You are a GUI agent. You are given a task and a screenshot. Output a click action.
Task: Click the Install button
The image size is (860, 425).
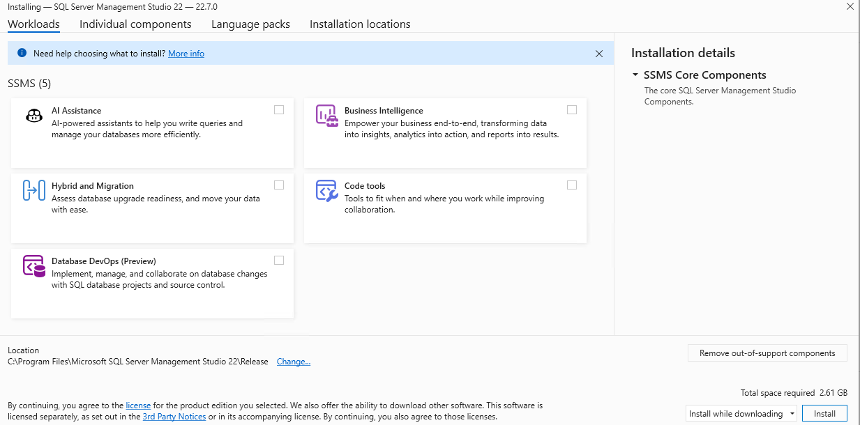pos(824,413)
